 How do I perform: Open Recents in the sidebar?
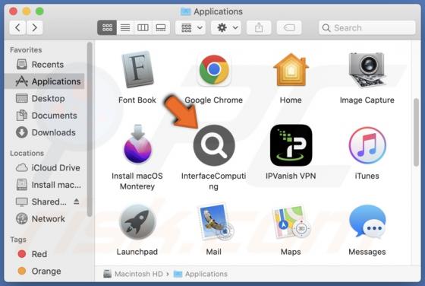[x=45, y=65]
